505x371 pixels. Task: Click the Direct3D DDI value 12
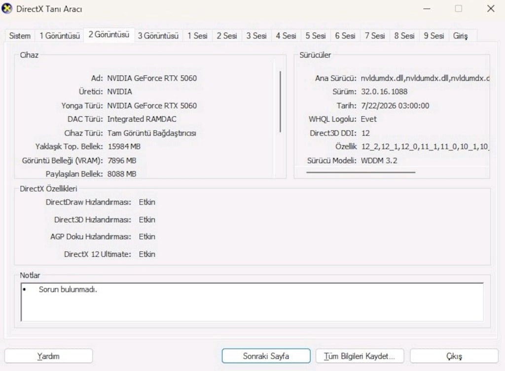pyautogui.click(x=365, y=133)
